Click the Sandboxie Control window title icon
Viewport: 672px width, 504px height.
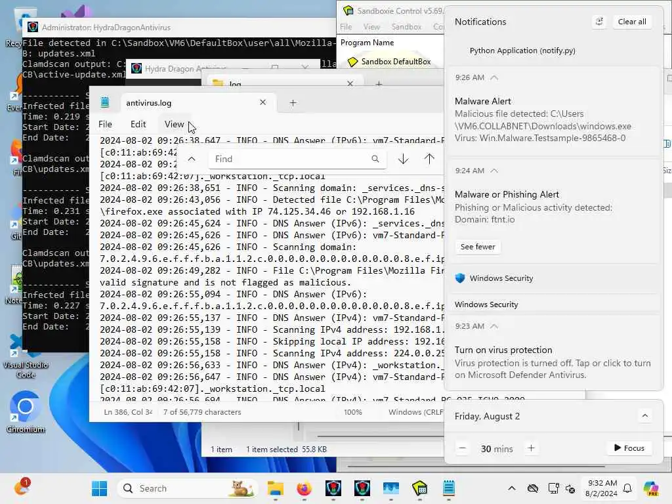(x=348, y=10)
